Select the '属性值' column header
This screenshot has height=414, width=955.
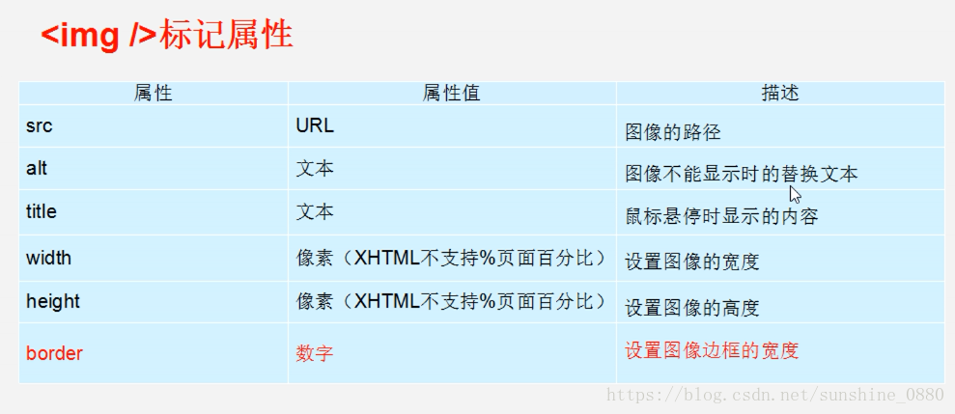point(451,93)
